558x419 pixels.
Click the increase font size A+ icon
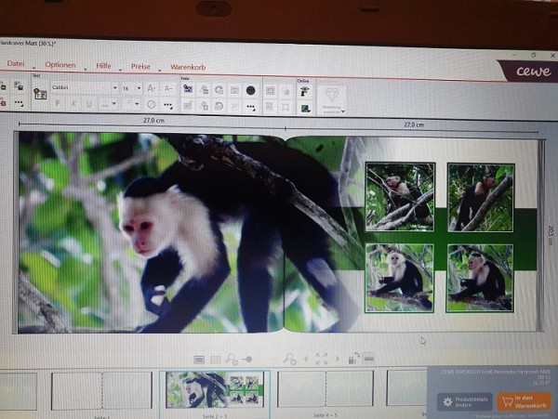click(152, 88)
